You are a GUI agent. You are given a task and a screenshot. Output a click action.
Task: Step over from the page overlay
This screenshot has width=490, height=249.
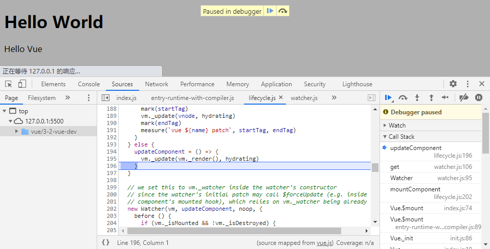(x=282, y=11)
